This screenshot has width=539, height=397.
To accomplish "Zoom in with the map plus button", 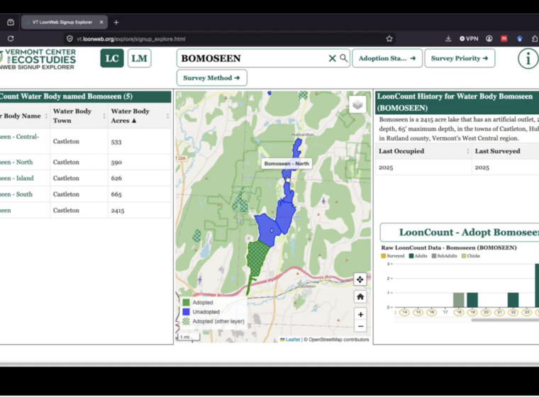I will [x=360, y=314].
